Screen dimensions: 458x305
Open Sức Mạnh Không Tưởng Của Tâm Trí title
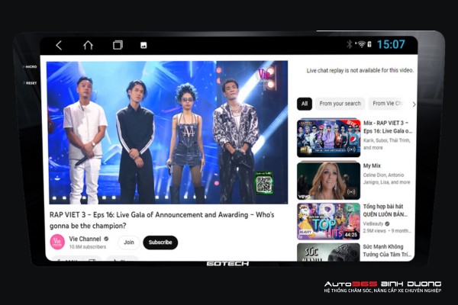point(387,251)
